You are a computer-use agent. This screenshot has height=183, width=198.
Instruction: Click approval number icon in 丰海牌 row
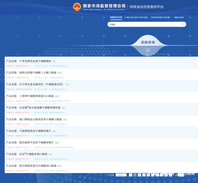[7, 136]
